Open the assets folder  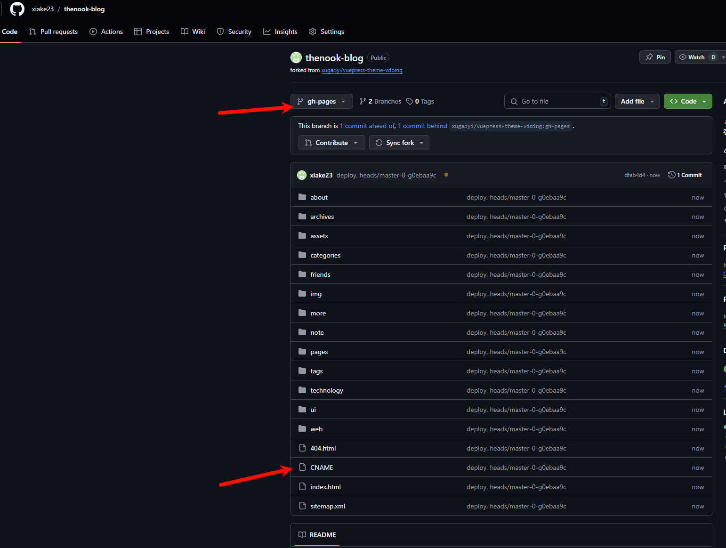[319, 236]
